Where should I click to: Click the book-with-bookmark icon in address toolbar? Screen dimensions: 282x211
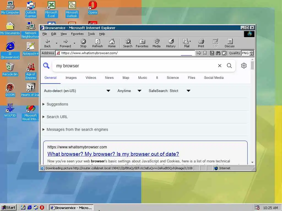coord(212,53)
